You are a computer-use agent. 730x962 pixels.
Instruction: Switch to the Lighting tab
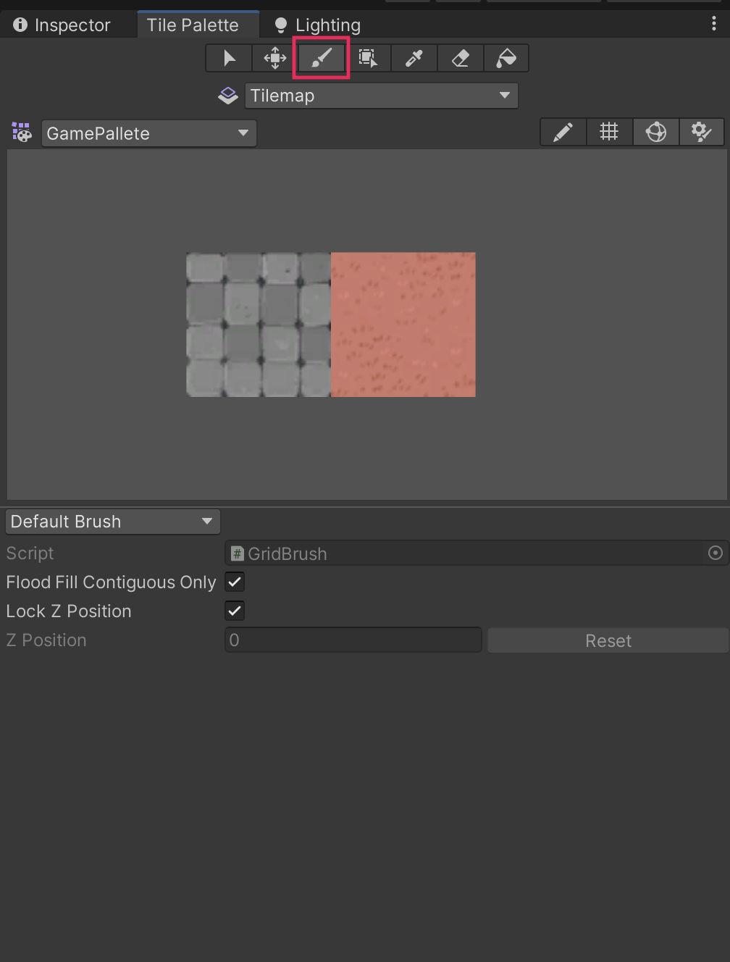point(318,25)
